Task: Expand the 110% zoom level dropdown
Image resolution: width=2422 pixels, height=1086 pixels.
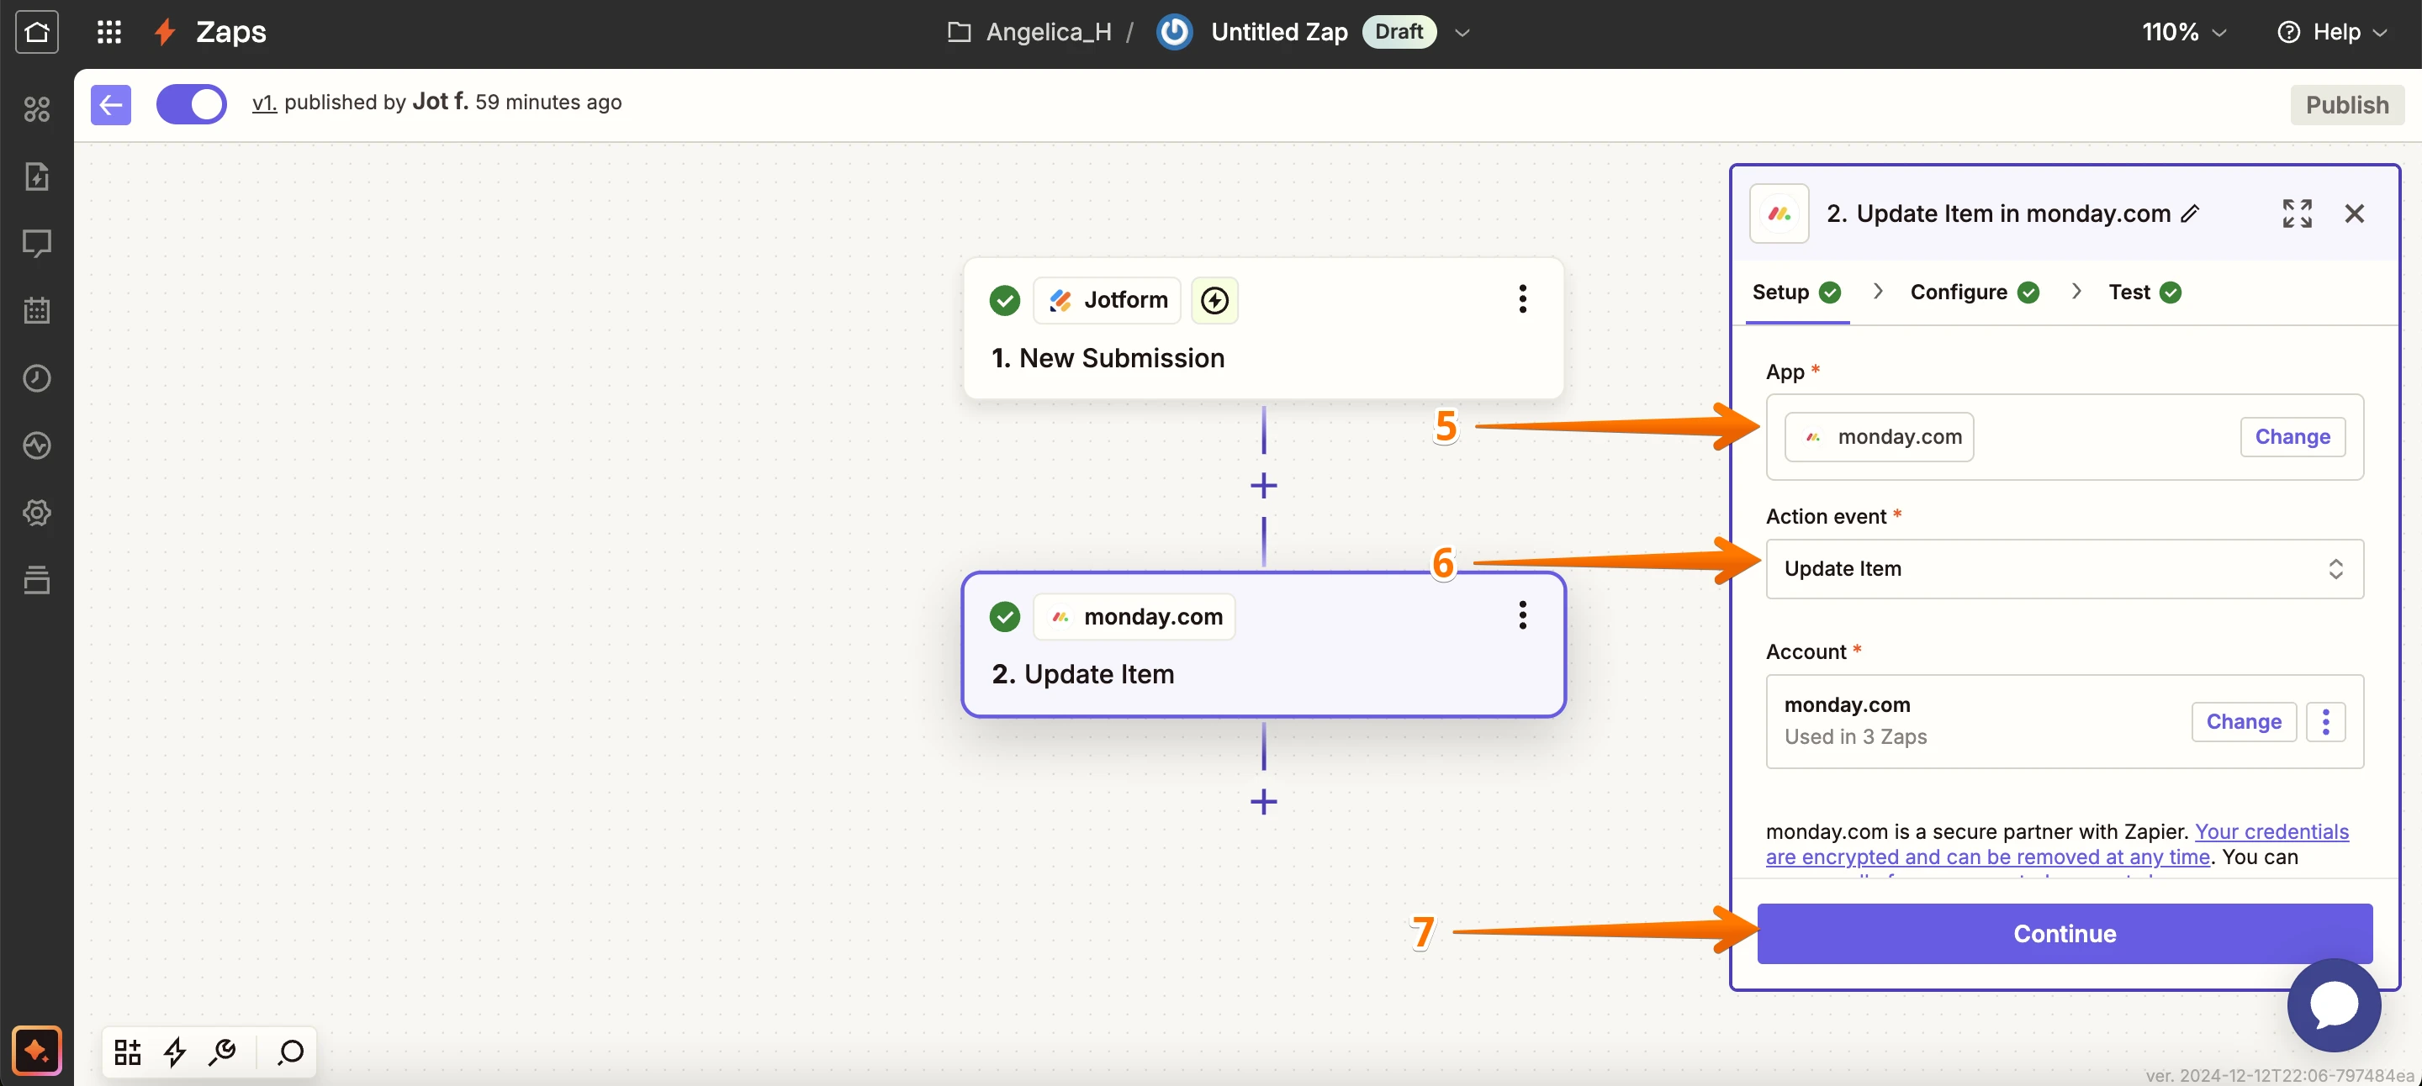Action: [2183, 32]
